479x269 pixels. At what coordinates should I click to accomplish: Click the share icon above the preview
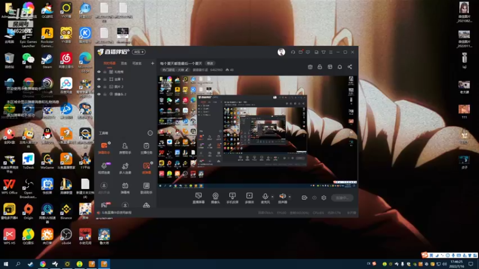tap(350, 67)
